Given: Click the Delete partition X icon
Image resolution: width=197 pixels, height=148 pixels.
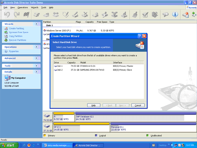Looking at the screenshot, I should [85, 15].
